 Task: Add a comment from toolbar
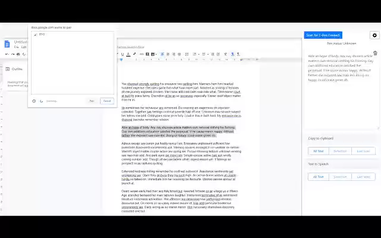147,54
